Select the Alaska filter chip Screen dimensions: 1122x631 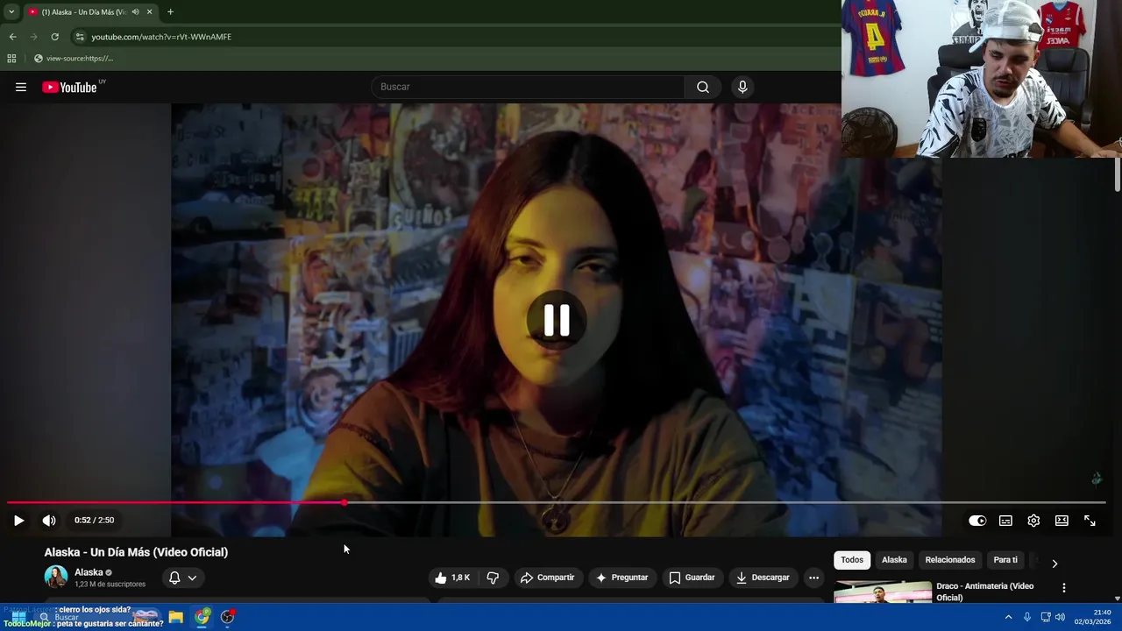coord(894,560)
